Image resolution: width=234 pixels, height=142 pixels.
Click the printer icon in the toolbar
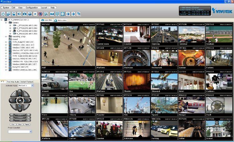pyautogui.click(x=30, y=14)
